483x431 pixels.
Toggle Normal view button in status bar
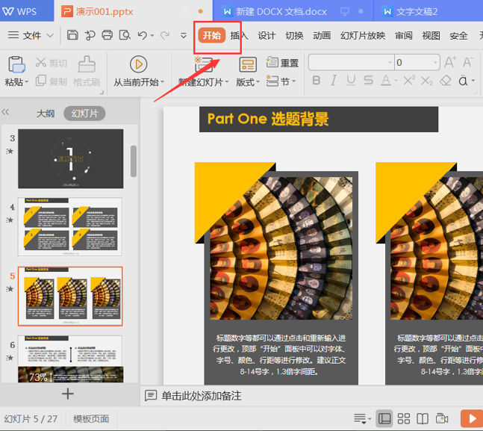tap(384, 418)
